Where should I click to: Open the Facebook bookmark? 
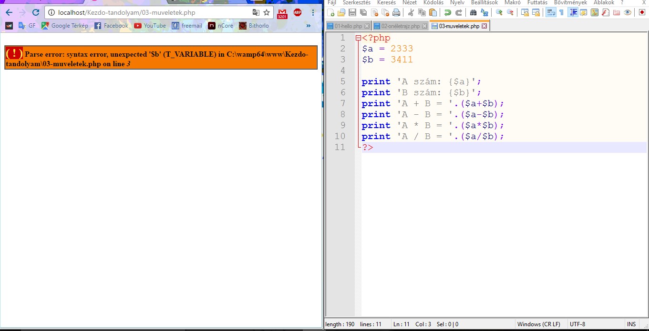pos(111,26)
